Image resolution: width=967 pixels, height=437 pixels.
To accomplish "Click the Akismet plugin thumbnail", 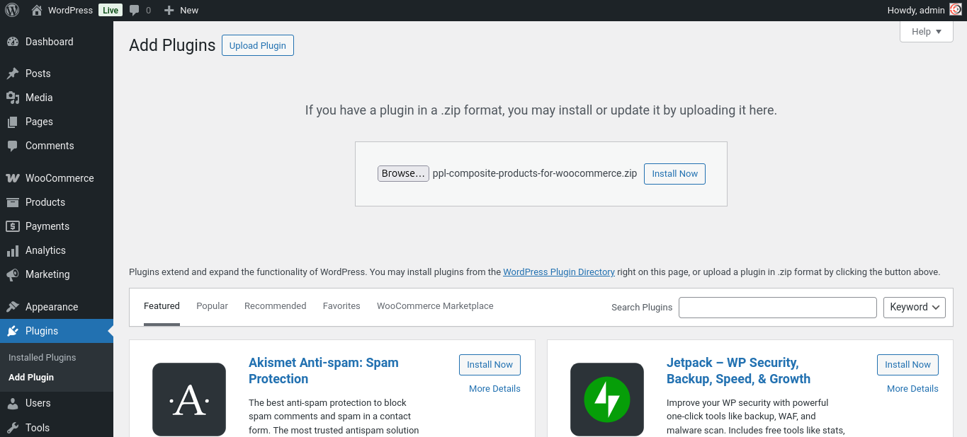I will [x=189, y=400].
